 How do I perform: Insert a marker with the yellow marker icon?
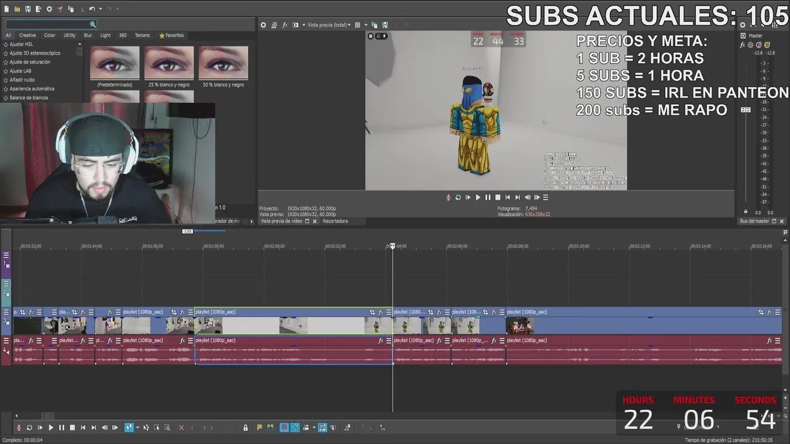tap(259, 427)
